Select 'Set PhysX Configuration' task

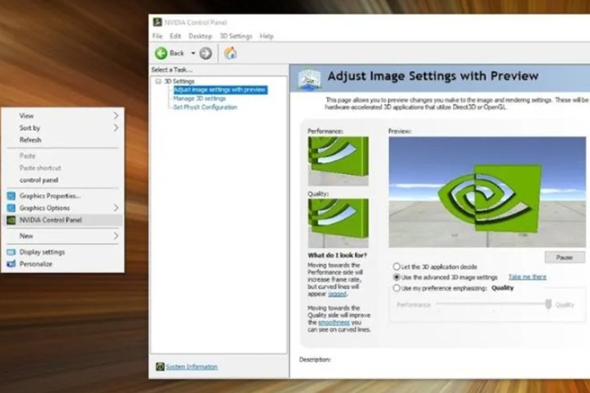coord(205,107)
